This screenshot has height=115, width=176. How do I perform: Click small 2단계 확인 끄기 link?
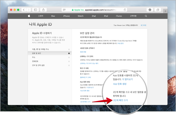pos(85,102)
